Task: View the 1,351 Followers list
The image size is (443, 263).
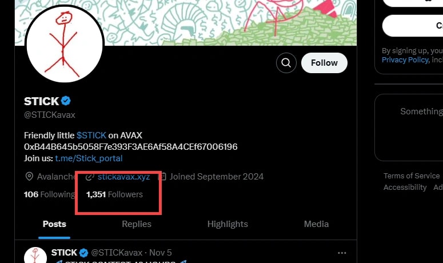Action: [x=114, y=194]
